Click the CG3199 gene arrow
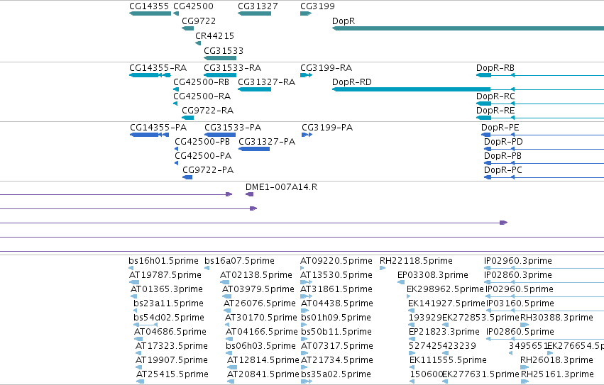The width and height of the screenshot is (604, 385). 306,13
